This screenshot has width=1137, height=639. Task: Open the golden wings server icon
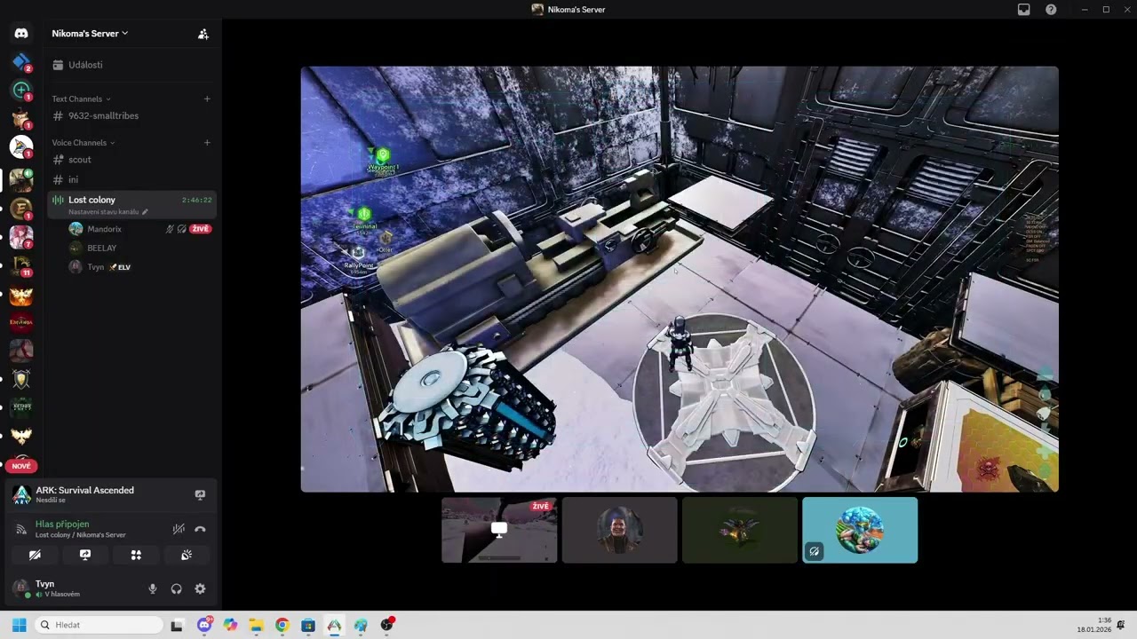(x=21, y=436)
